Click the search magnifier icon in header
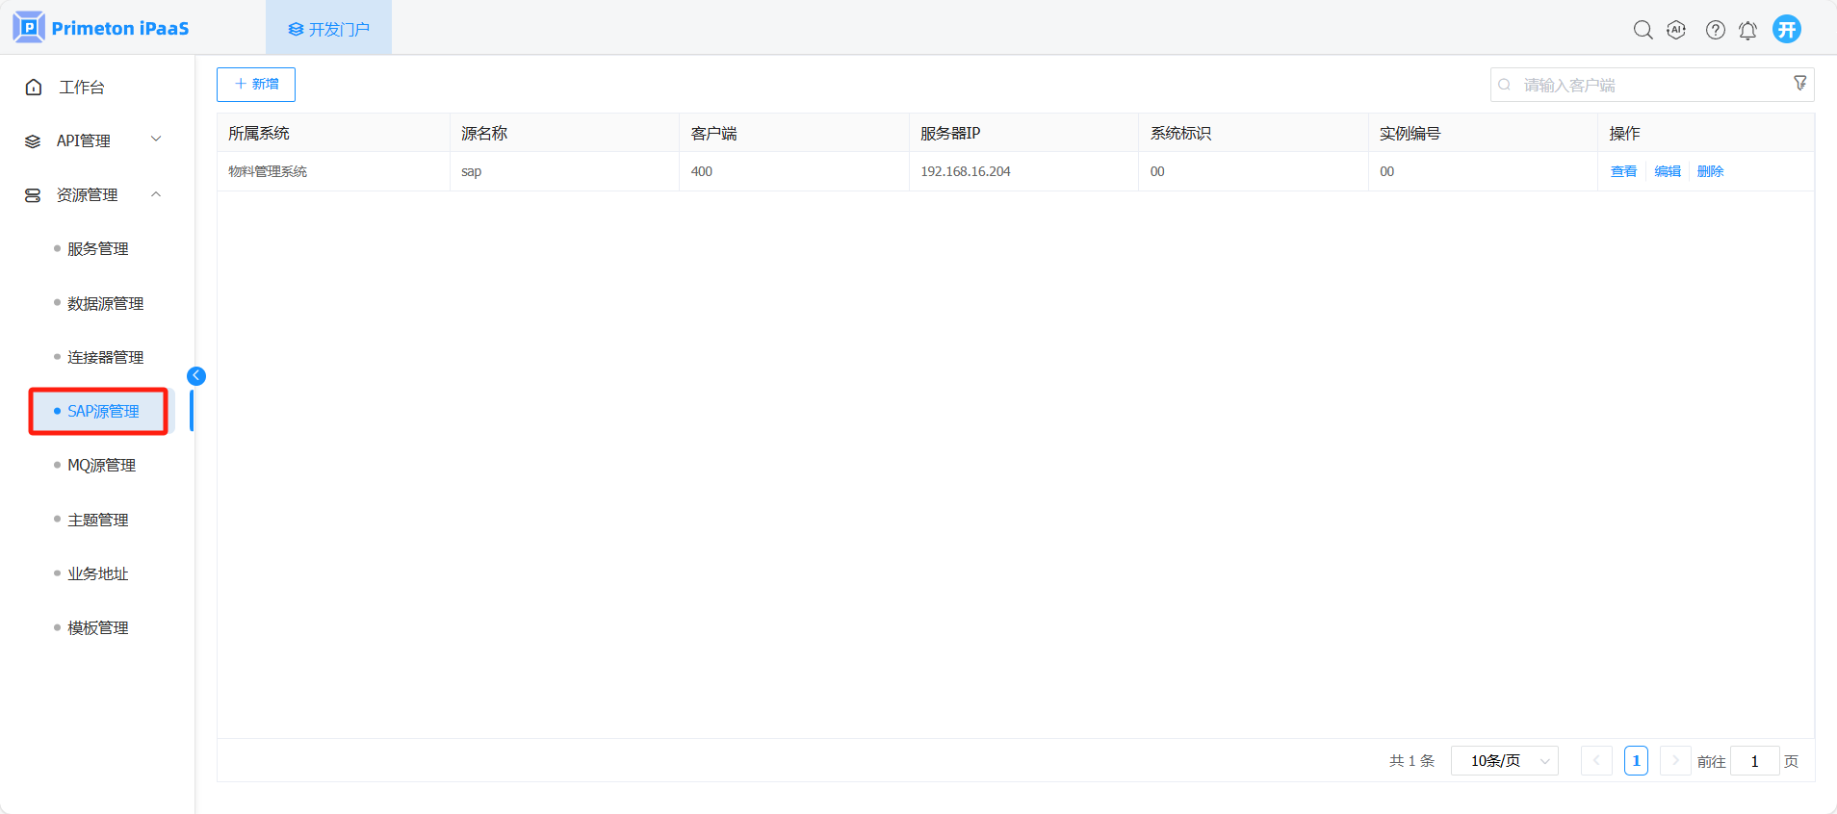Image resolution: width=1837 pixels, height=814 pixels. tap(1643, 30)
